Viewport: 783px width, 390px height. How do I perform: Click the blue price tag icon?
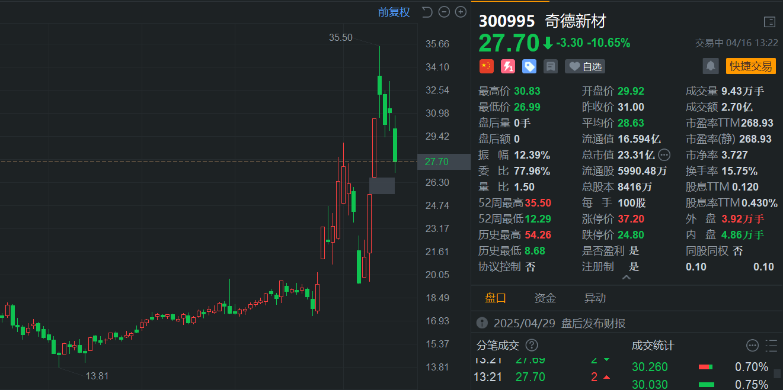[x=529, y=66]
